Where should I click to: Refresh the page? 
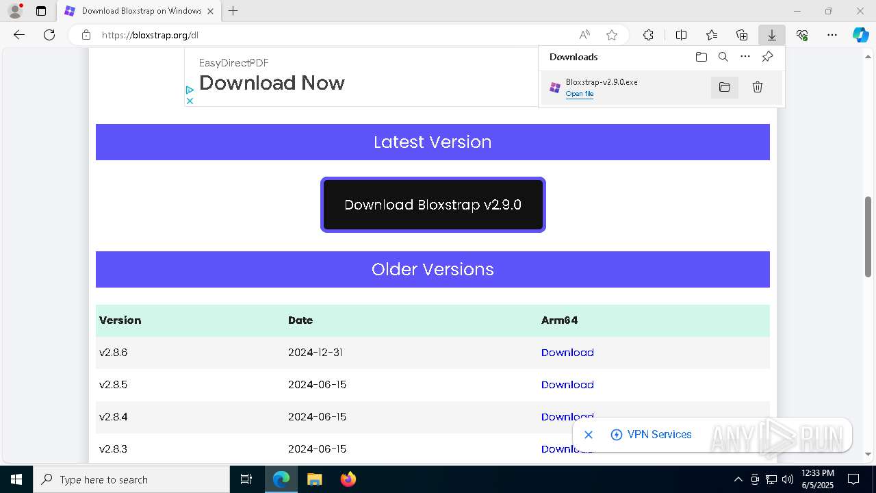(49, 35)
